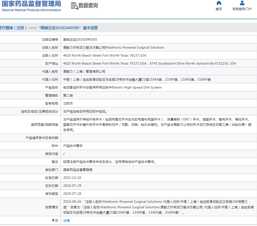Screen dimensions: 257x226
Task: Select text 本产品由电动手柄及附件组成
Action: (x=85, y=111)
